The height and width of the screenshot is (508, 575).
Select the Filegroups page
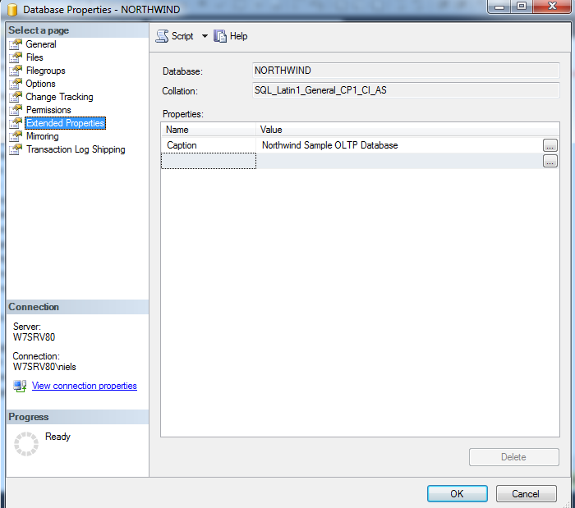point(45,71)
